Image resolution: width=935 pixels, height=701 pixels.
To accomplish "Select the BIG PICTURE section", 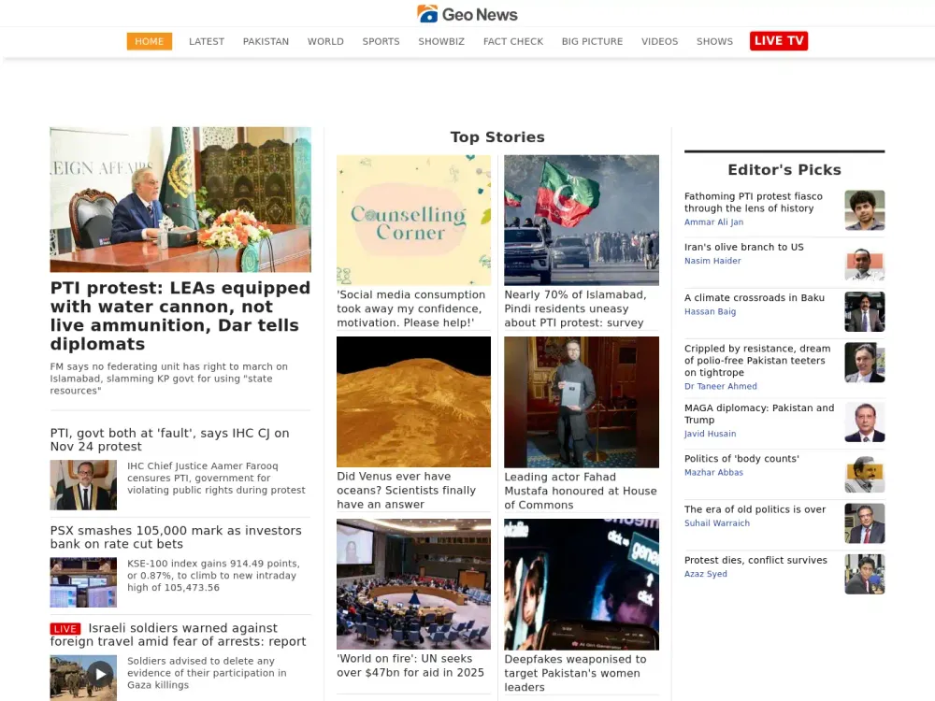I will 592,41.
